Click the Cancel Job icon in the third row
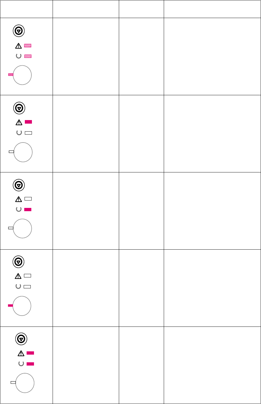Viewport: 261px width, 404px height. (19, 185)
